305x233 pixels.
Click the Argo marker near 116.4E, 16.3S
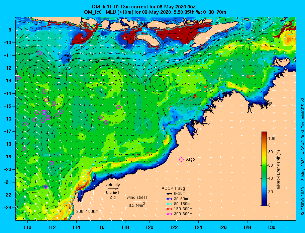(106, 122)
